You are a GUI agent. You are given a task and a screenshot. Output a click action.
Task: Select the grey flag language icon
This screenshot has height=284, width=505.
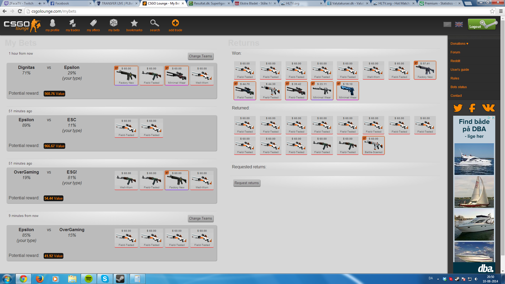click(x=447, y=24)
